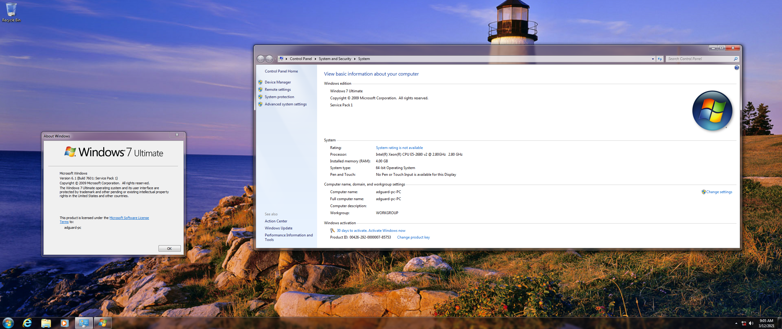
Task: Click shield icon beside Device Manager
Action: [260, 82]
